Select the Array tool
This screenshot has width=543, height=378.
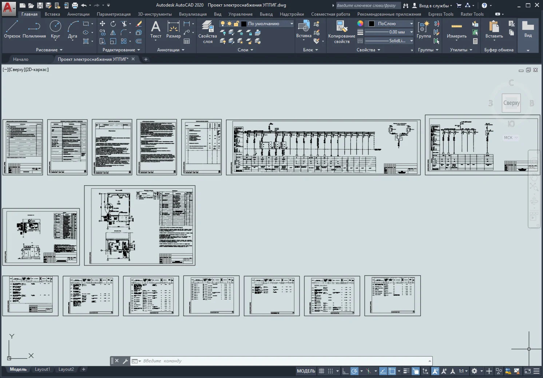[124, 41]
